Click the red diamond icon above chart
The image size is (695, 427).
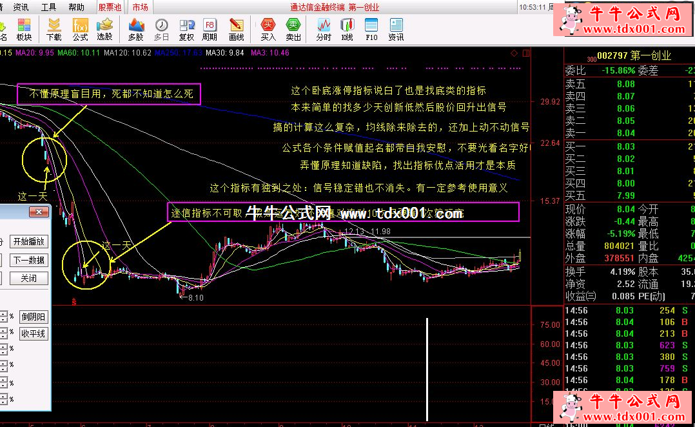tap(514, 53)
